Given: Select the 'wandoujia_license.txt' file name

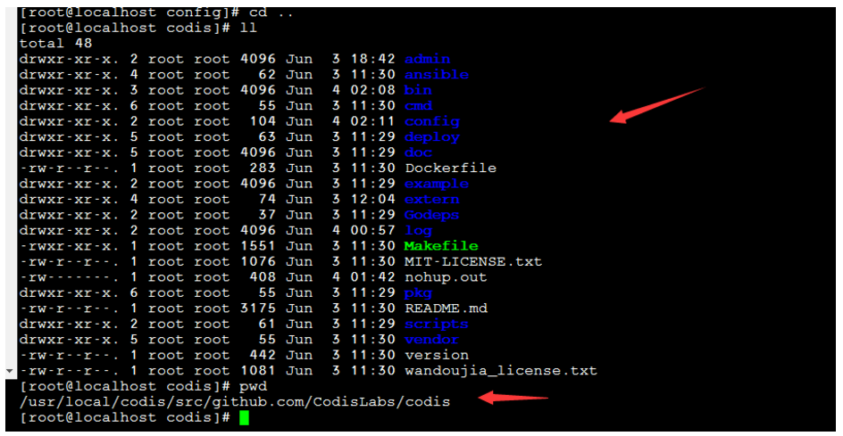Looking at the screenshot, I should coord(501,371).
